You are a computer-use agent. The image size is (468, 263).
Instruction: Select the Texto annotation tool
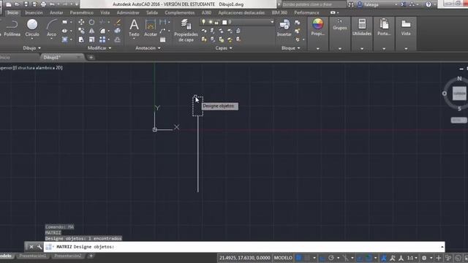[134, 28]
